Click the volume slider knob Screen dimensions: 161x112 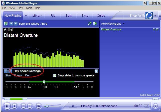[x=47, y=106]
